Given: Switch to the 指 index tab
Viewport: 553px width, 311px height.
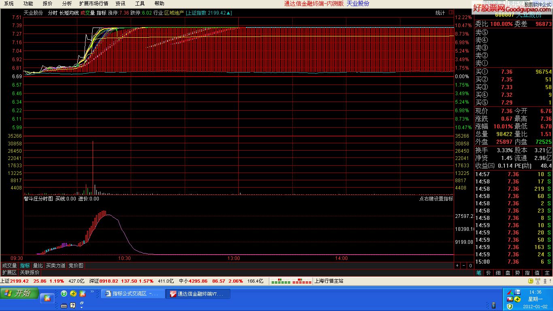Looking at the screenshot, I should click(527, 273).
